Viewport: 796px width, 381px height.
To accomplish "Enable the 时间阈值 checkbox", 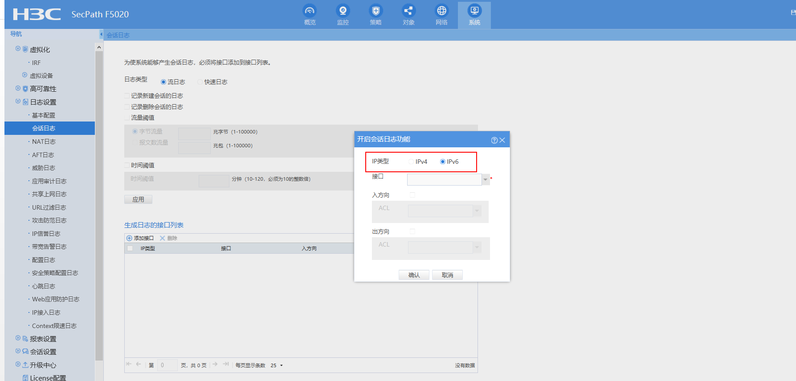I will pos(127,165).
